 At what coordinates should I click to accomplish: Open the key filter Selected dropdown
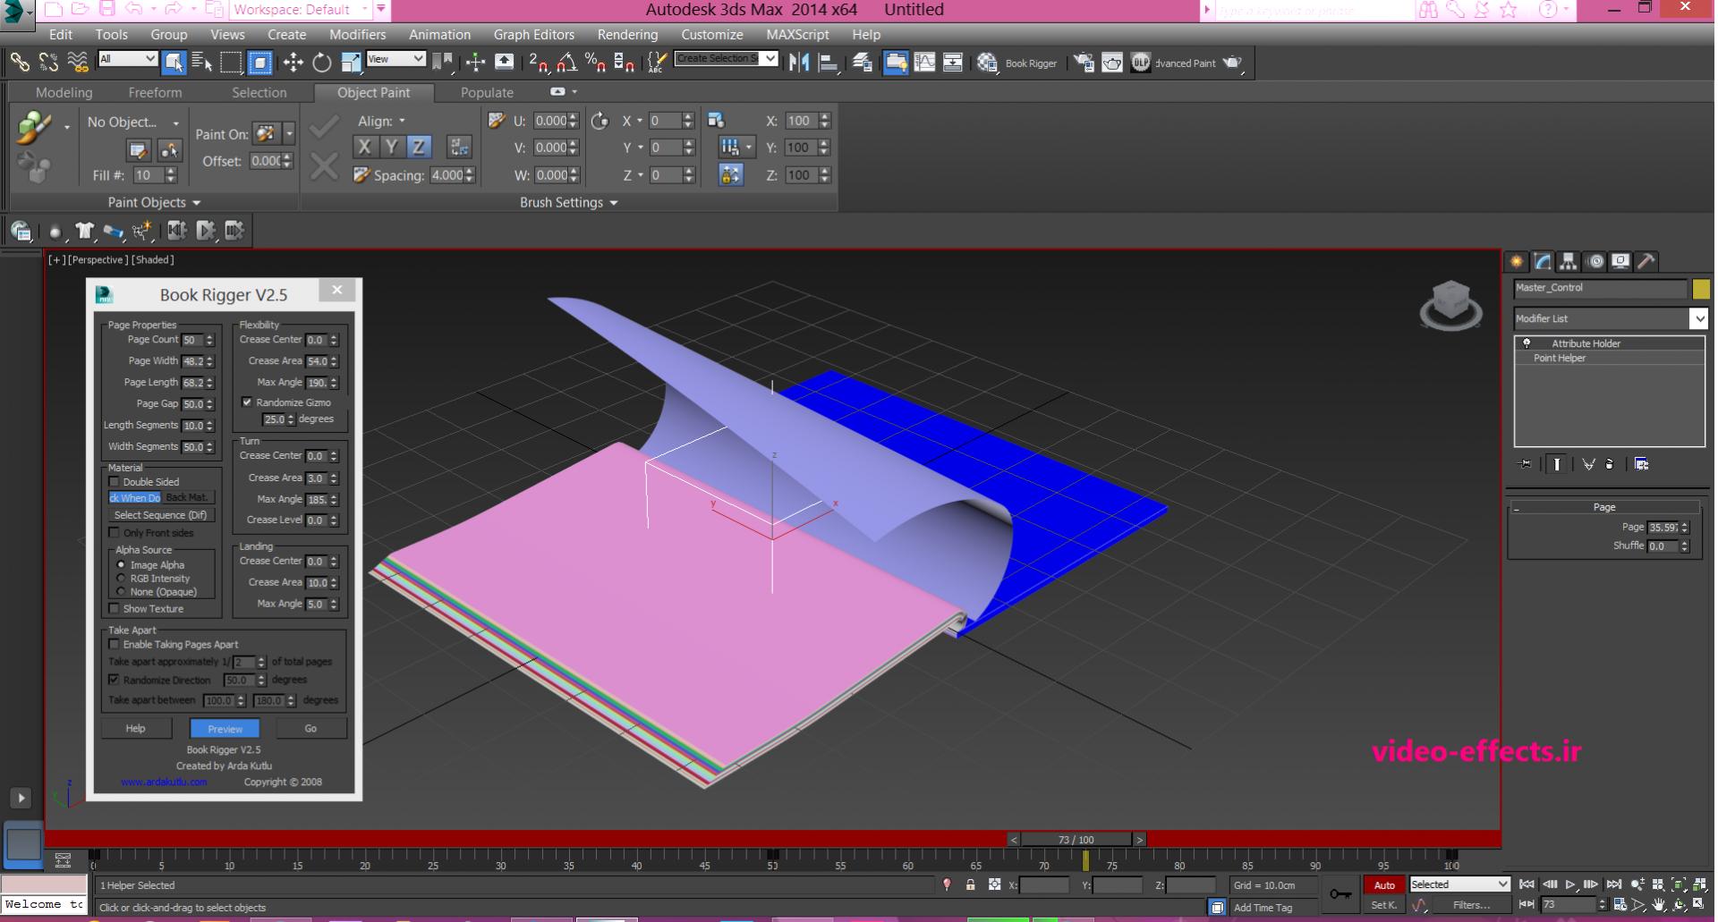(1459, 884)
